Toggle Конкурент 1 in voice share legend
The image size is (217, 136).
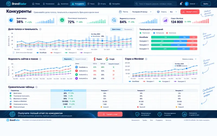click(x=56, y=52)
